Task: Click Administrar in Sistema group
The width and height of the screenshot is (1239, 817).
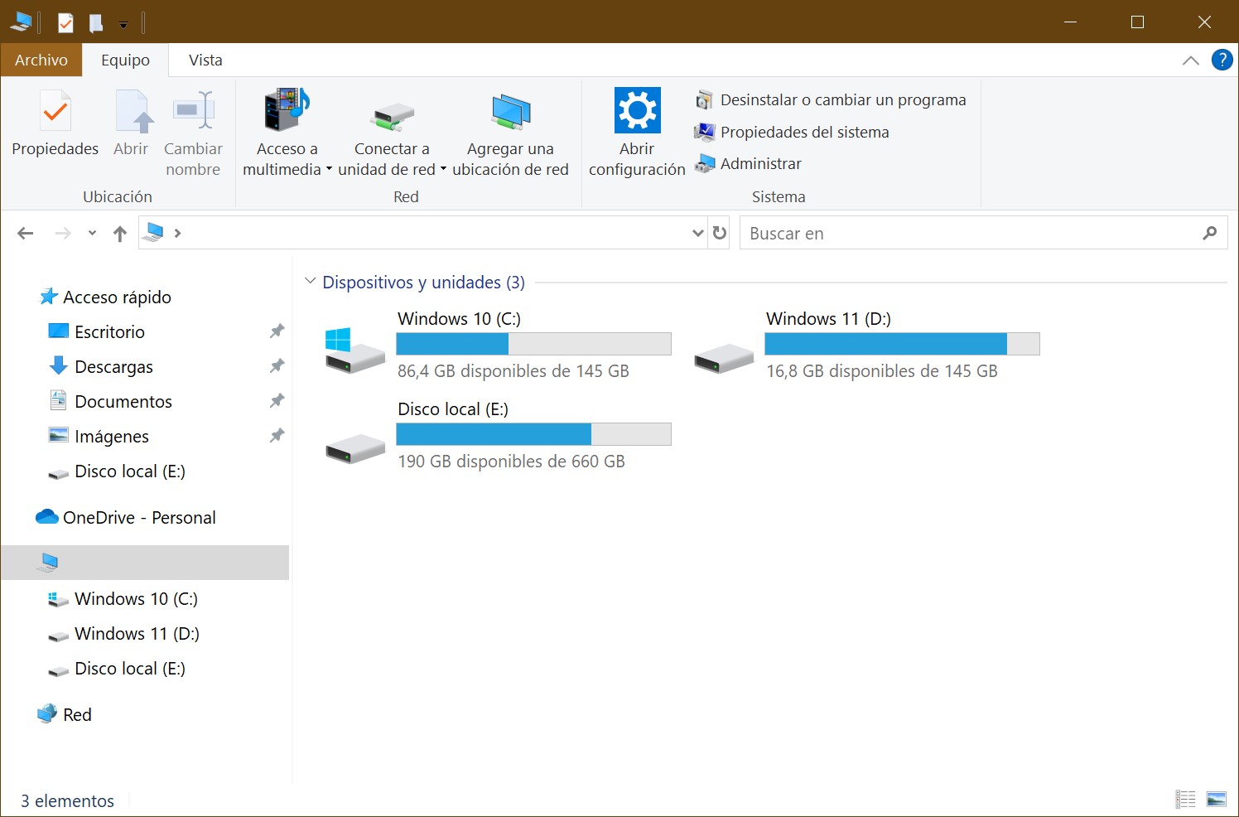Action: [x=749, y=163]
